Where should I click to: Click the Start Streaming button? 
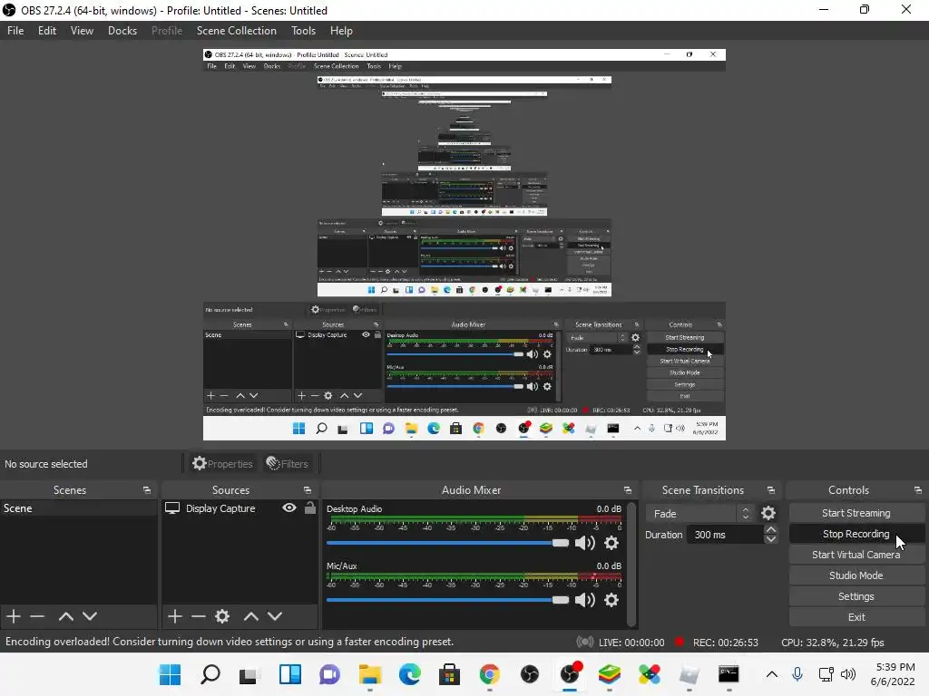(856, 513)
